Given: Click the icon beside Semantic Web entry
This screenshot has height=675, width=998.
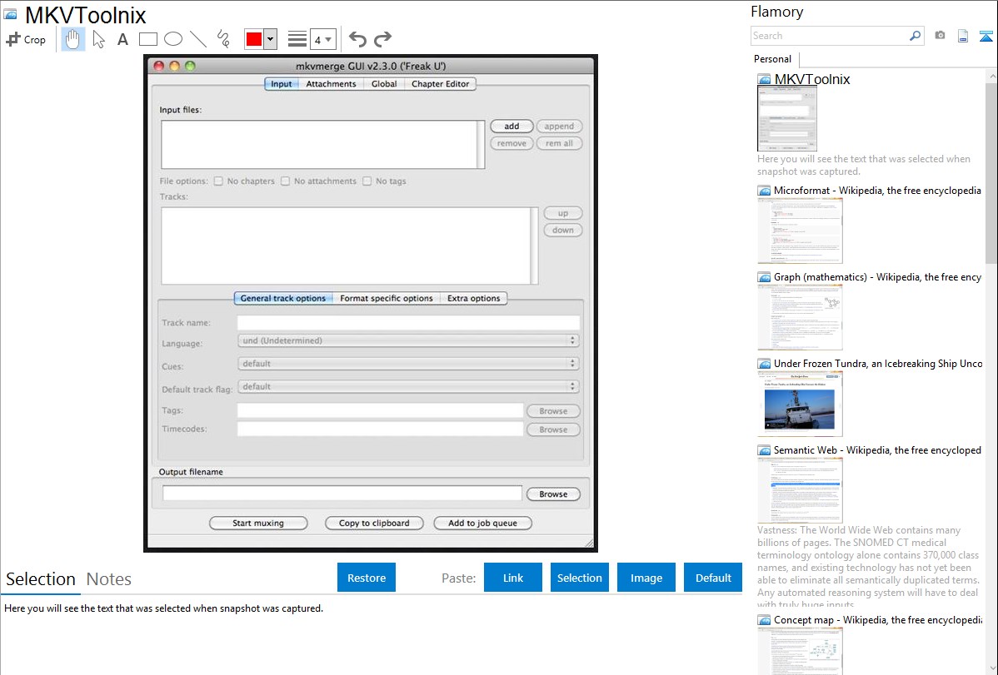Looking at the screenshot, I should tap(764, 449).
